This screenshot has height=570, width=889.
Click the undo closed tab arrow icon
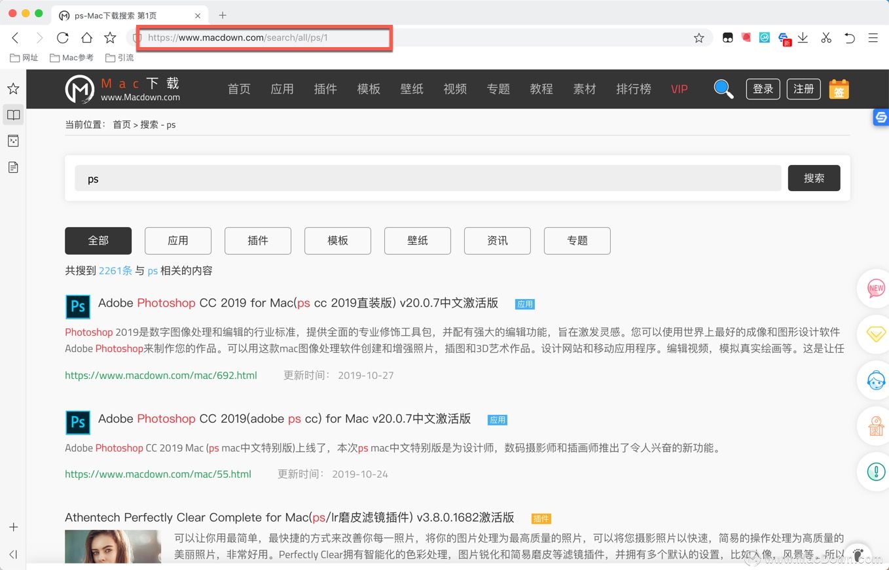pyautogui.click(x=850, y=38)
